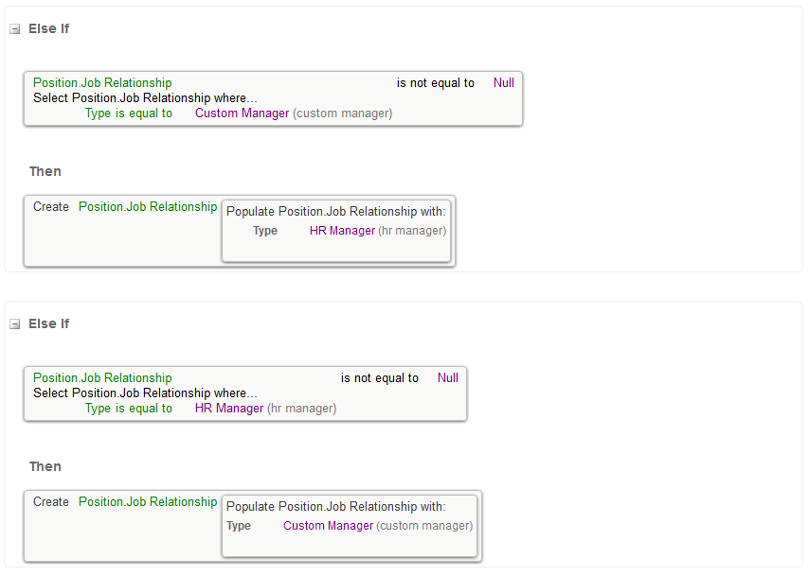Click the first 'Else If' heading
Image resolution: width=809 pixels, height=576 pixels.
(x=48, y=29)
